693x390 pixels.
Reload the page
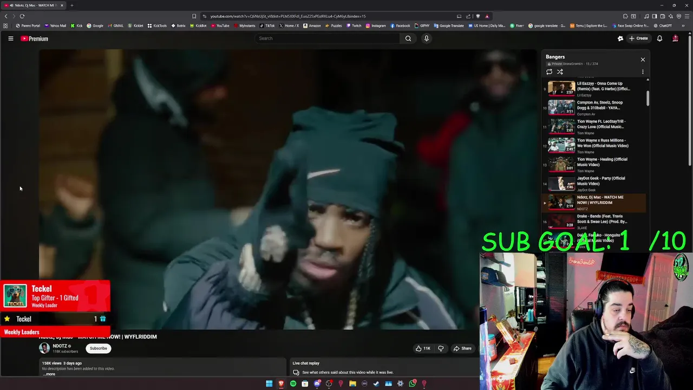22,16
